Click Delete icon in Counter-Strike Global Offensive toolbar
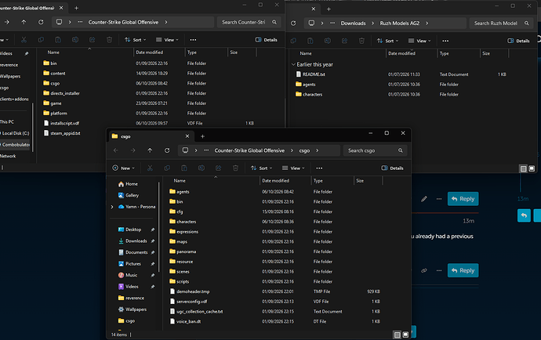This screenshot has height=340, width=541. tap(109, 40)
